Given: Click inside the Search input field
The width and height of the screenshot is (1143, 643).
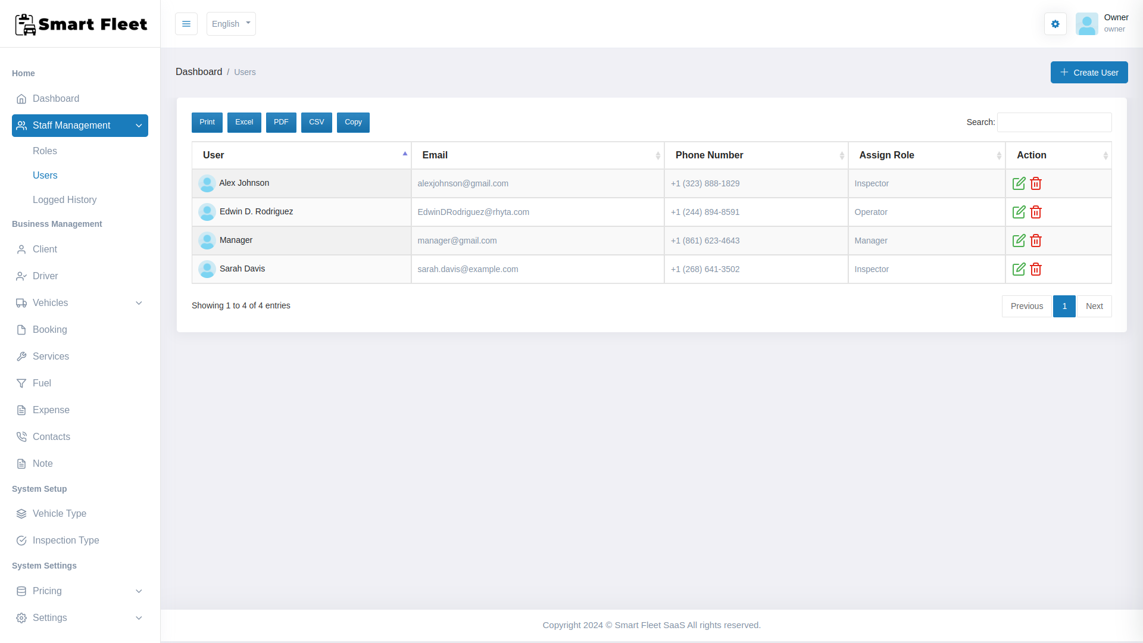Looking at the screenshot, I should click(1054, 122).
